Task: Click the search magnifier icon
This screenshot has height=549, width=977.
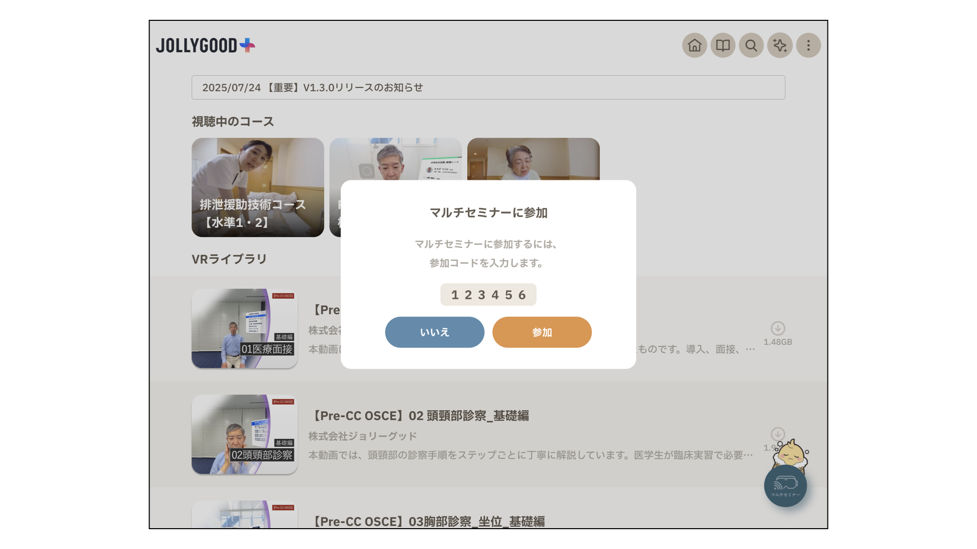Action: pos(751,46)
